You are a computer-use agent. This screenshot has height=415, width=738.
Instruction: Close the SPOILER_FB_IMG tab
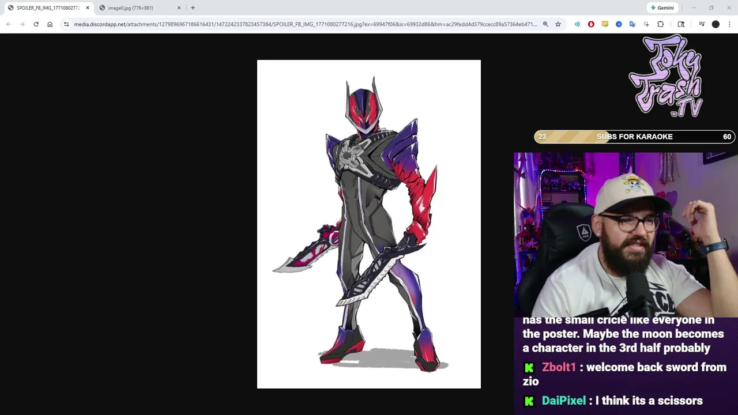(x=88, y=8)
